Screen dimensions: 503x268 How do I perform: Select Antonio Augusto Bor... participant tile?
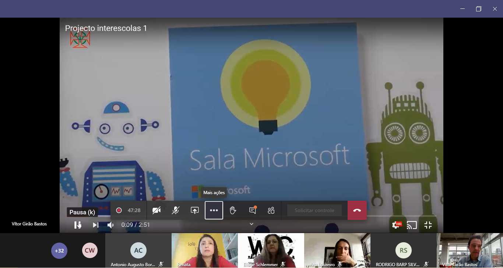pos(138,250)
